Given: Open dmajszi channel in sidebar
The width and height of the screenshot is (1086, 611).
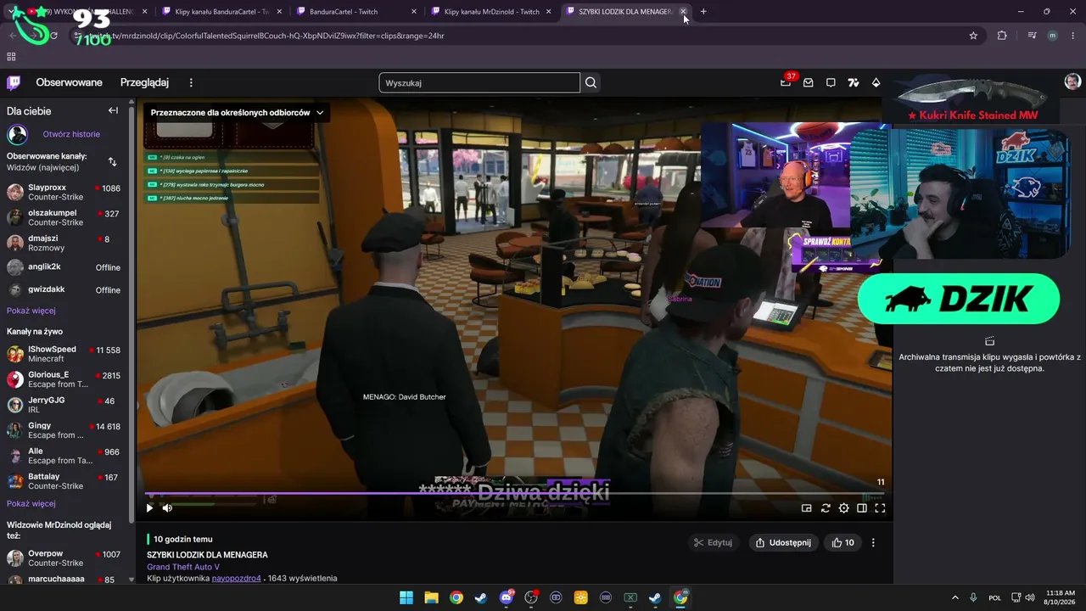Looking at the screenshot, I should 64,244.
